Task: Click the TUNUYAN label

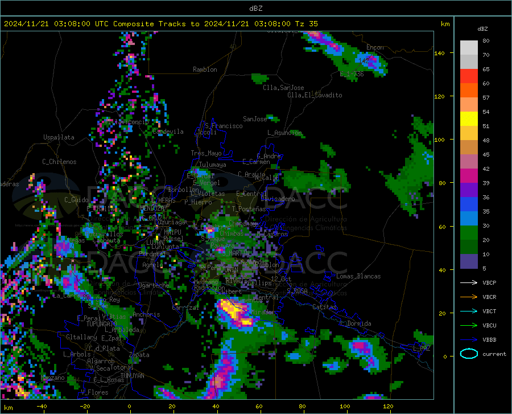Action: click(132, 376)
